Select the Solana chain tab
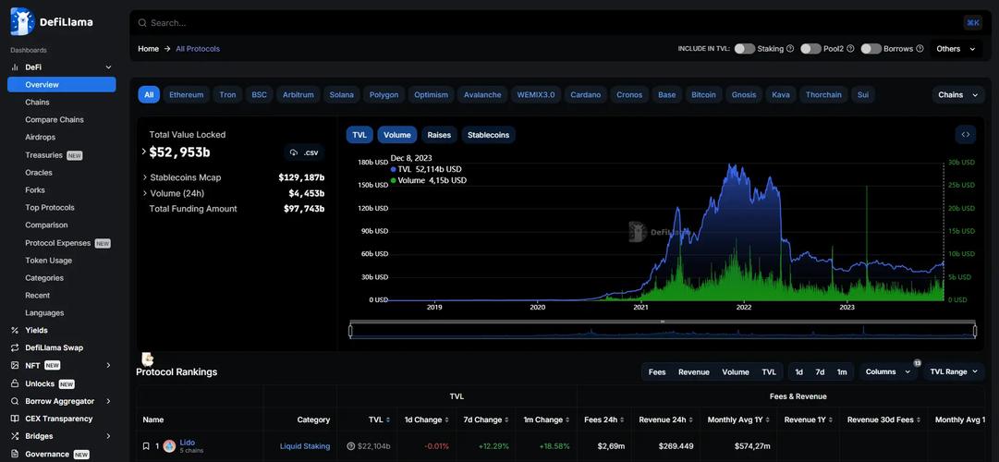The image size is (999, 462). [342, 94]
